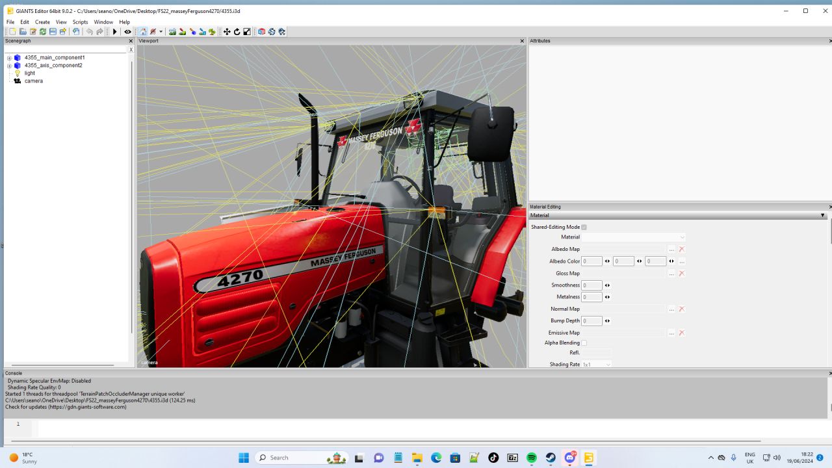Click the slider arrows beside Bump Depth
The height and width of the screenshot is (468, 832).
click(x=607, y=321)
